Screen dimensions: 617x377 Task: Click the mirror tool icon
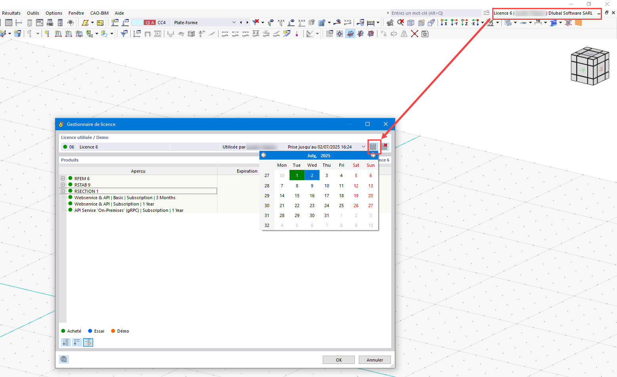(404, 34)
